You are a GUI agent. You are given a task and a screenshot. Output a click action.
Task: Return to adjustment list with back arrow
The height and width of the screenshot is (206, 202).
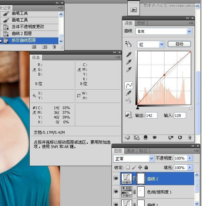pyautogui.click(x=127, y=138)
